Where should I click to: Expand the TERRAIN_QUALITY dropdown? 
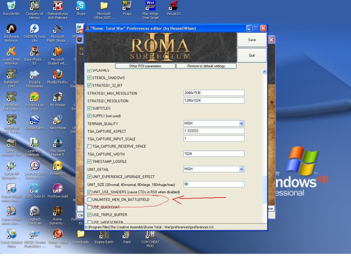point(241,124)
